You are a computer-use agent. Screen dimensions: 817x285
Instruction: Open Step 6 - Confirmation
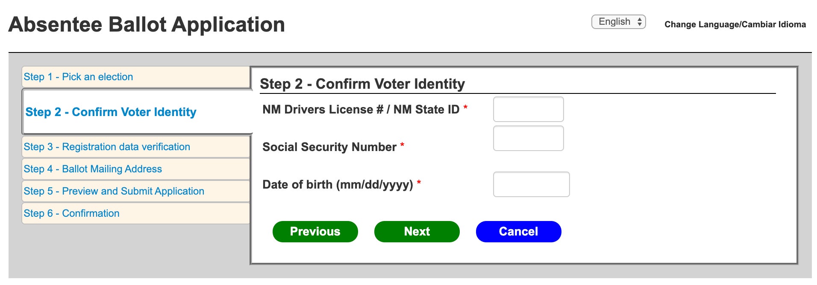click(x=71, y=213)
